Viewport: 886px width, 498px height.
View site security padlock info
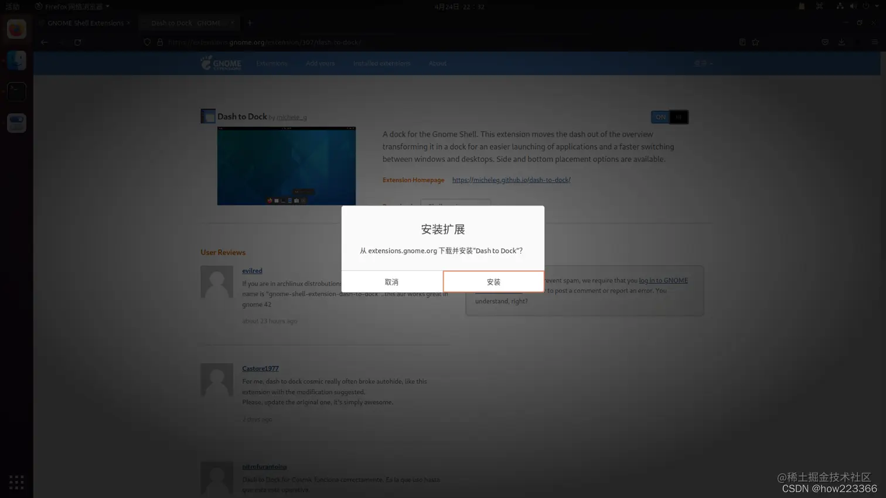click(x=160, y=42)
